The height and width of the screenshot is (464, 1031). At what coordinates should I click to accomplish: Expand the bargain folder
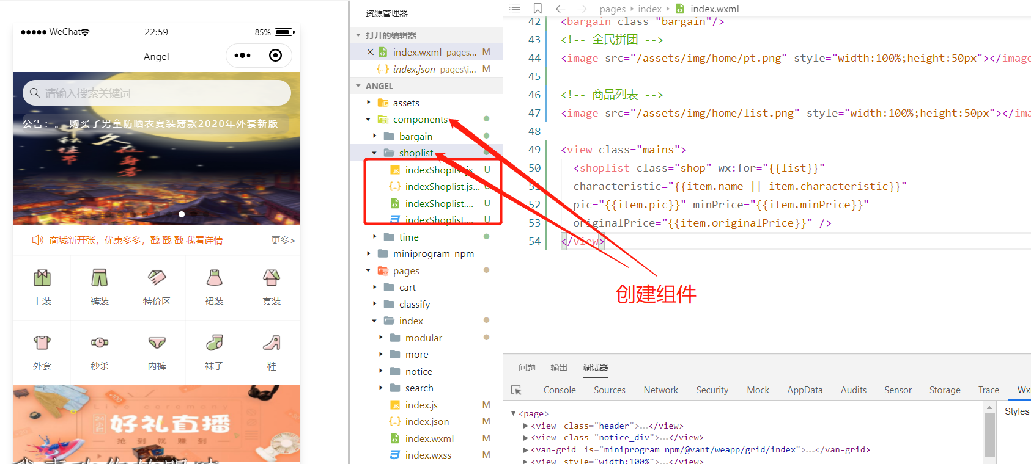375,136
